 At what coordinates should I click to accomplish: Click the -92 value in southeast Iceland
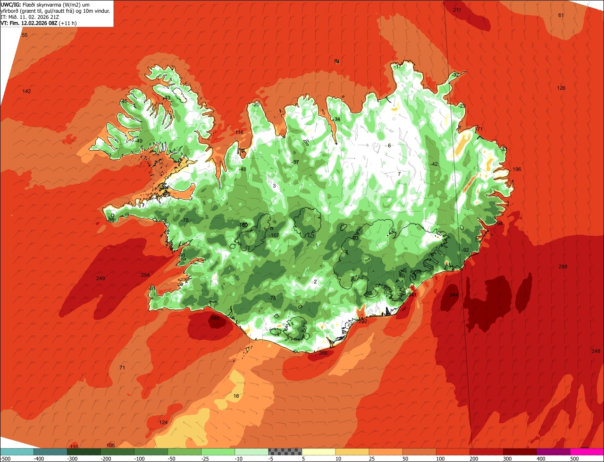pos(465,250)
